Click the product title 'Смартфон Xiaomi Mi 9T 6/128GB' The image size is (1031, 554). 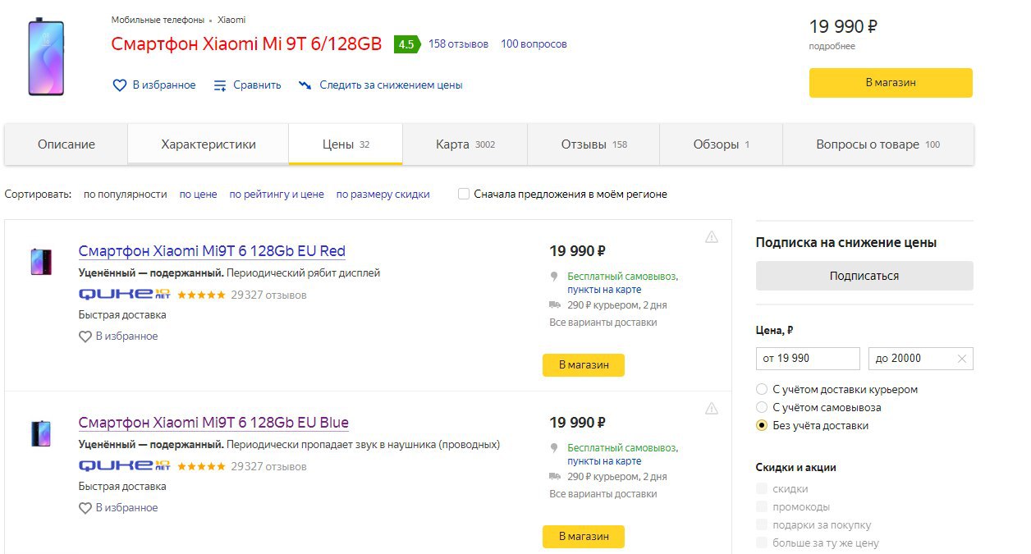[246, 44]
